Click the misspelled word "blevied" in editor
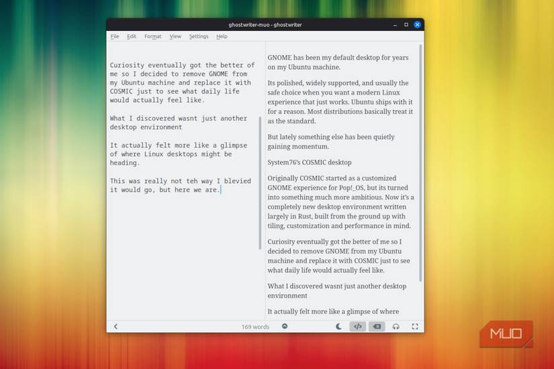This screenshot has height=369, width=554. point(238,180)
